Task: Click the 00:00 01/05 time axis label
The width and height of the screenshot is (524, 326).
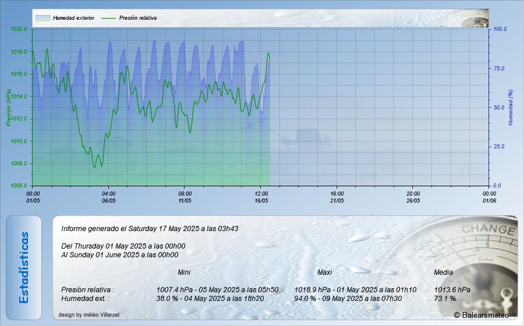Action: tap(33, 197)
